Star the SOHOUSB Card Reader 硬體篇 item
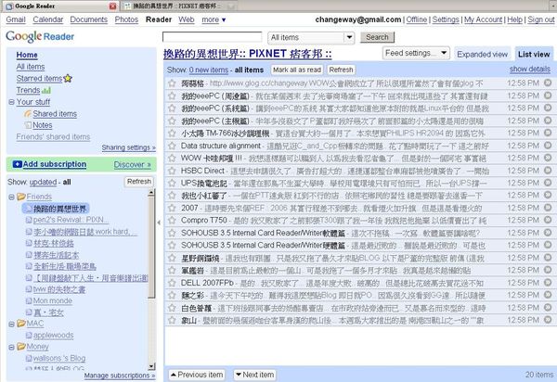This screenshot has height=382, width=557. click(173, 245)
